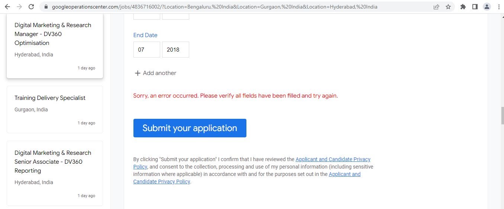
Task: Open Chrome three-dot menu
Action: click(x=498, y=7)
